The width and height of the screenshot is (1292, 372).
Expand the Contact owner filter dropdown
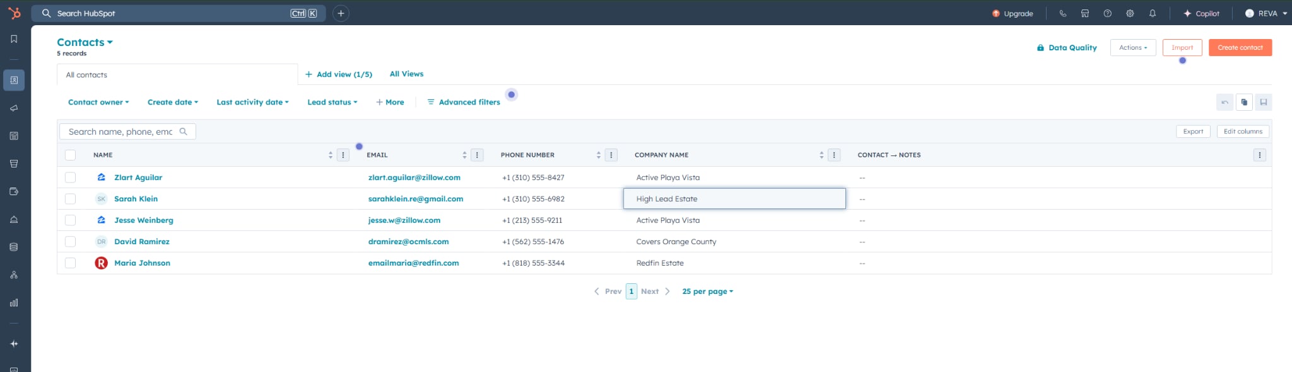[98, 102]
